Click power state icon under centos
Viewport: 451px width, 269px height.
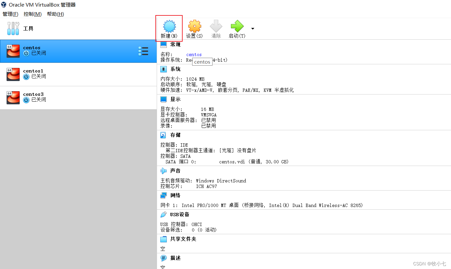26,53
